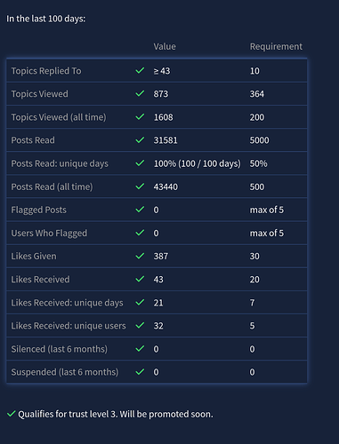Click the checkmark in the Posts Read row
Screen dimensions: 339x444
[x=140, y=139]
